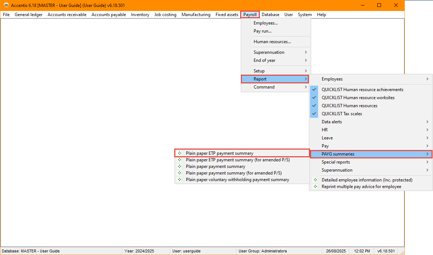The height and width of the screenshot is (255, 433).
Task: Click icon beside Plain paper voluntary withholding summary
Action: [180, 180]
